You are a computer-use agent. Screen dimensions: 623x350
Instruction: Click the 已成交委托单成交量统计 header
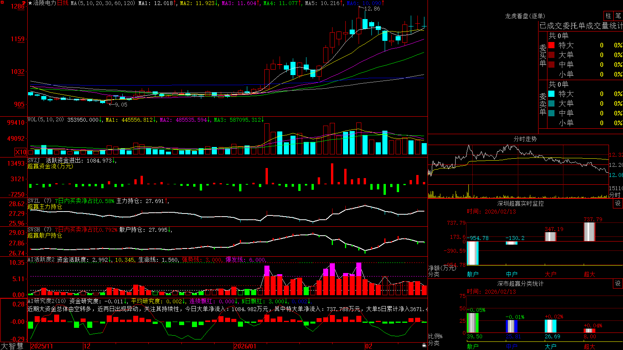(x=581, y=26)
